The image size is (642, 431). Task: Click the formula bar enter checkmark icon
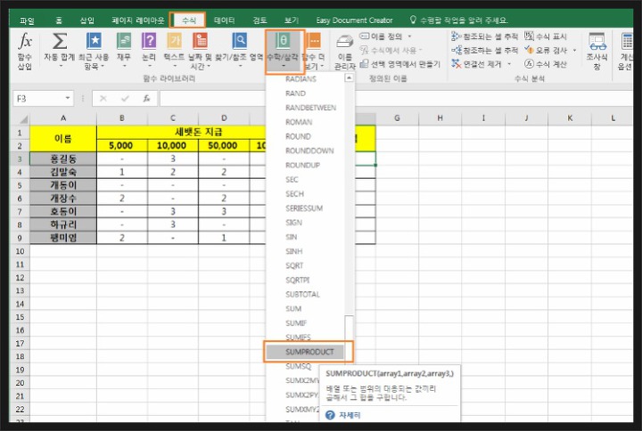pos(125,99)
